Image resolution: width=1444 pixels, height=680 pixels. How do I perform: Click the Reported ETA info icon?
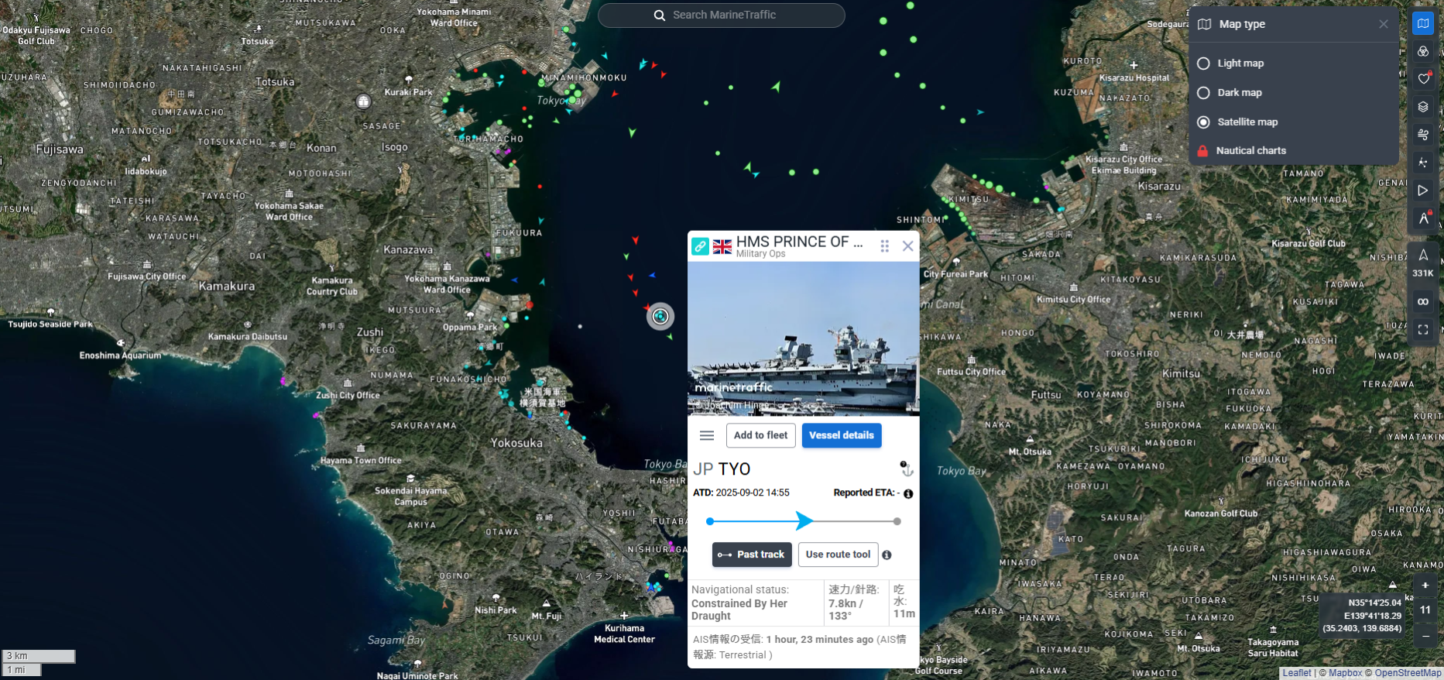pos(908,493)
